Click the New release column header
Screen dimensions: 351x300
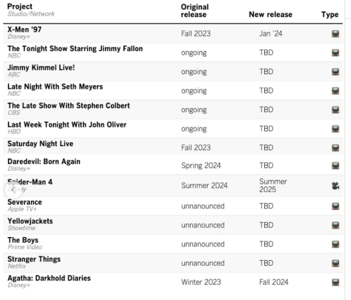(x=270, y=15)
